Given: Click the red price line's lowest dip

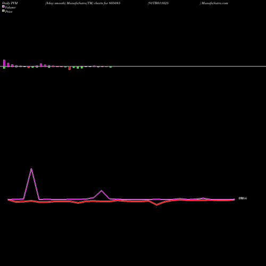Looking at the screenshot, I should (x=156, y=205).
